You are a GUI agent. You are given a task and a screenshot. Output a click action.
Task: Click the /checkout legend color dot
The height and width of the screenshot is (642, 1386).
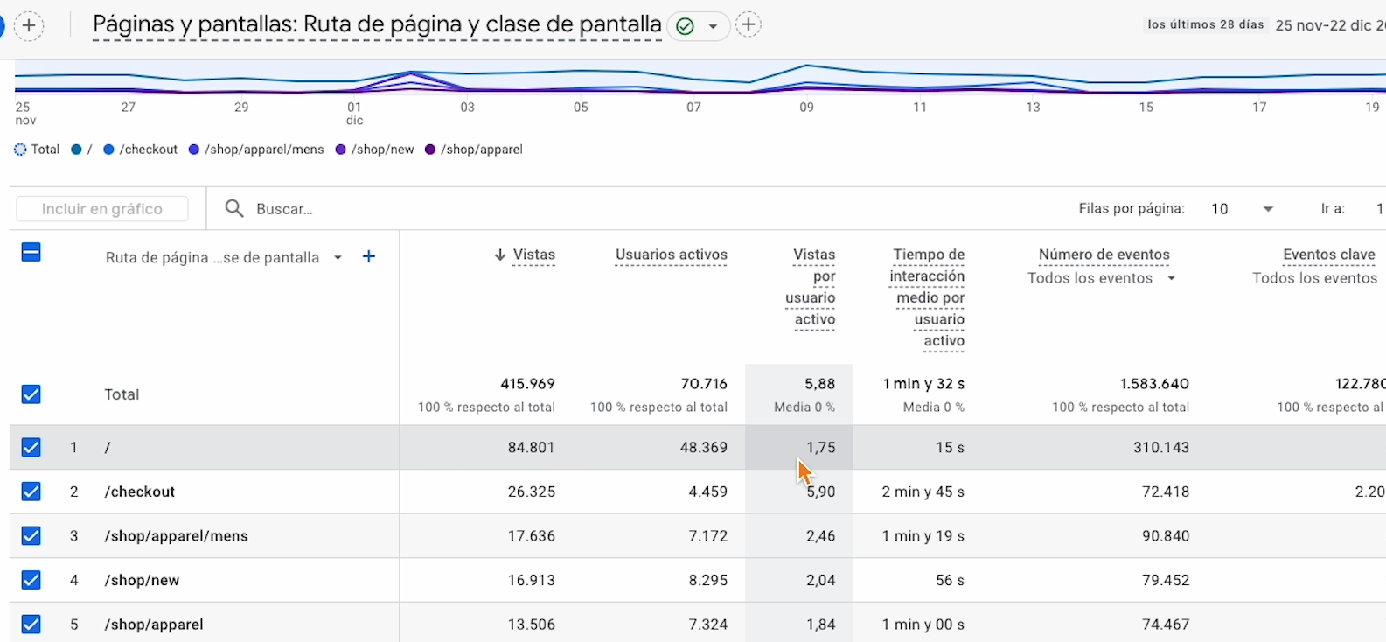point(109,150)
